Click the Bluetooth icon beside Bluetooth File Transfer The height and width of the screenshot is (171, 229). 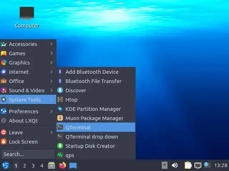point(60,81)
